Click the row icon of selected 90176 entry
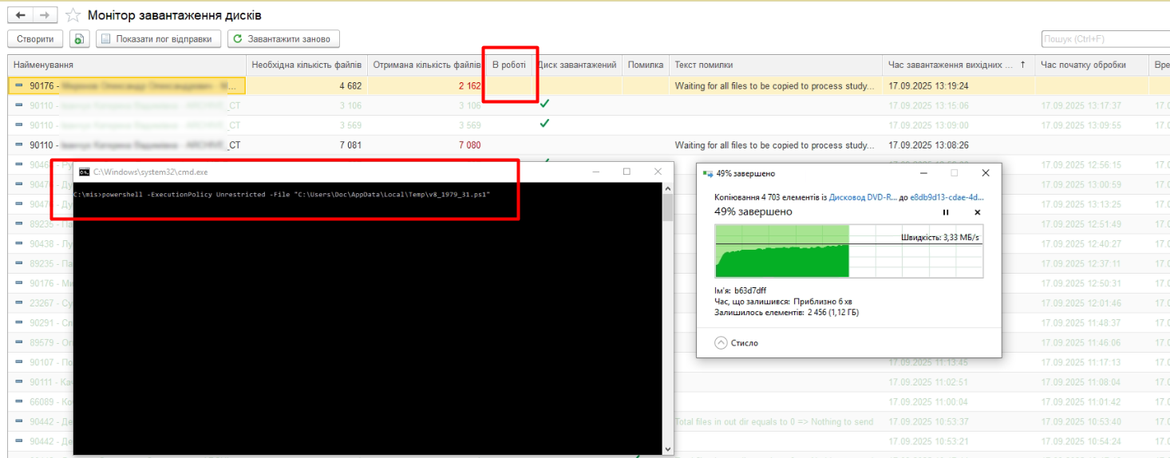 coord(19,85)
